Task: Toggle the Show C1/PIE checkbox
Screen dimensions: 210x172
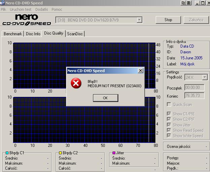Action: point(169,114)
